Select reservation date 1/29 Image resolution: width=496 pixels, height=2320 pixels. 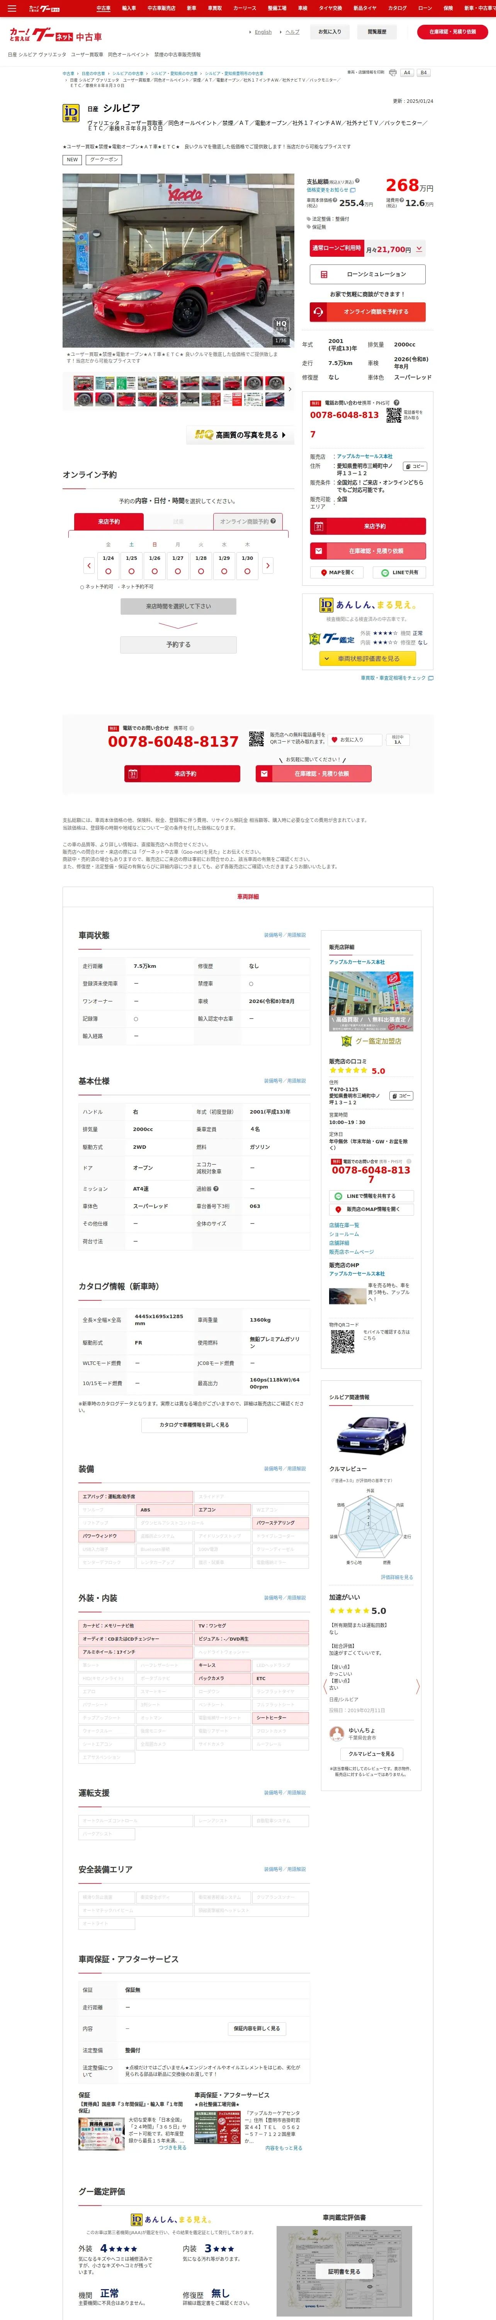(x=224, y=566)
